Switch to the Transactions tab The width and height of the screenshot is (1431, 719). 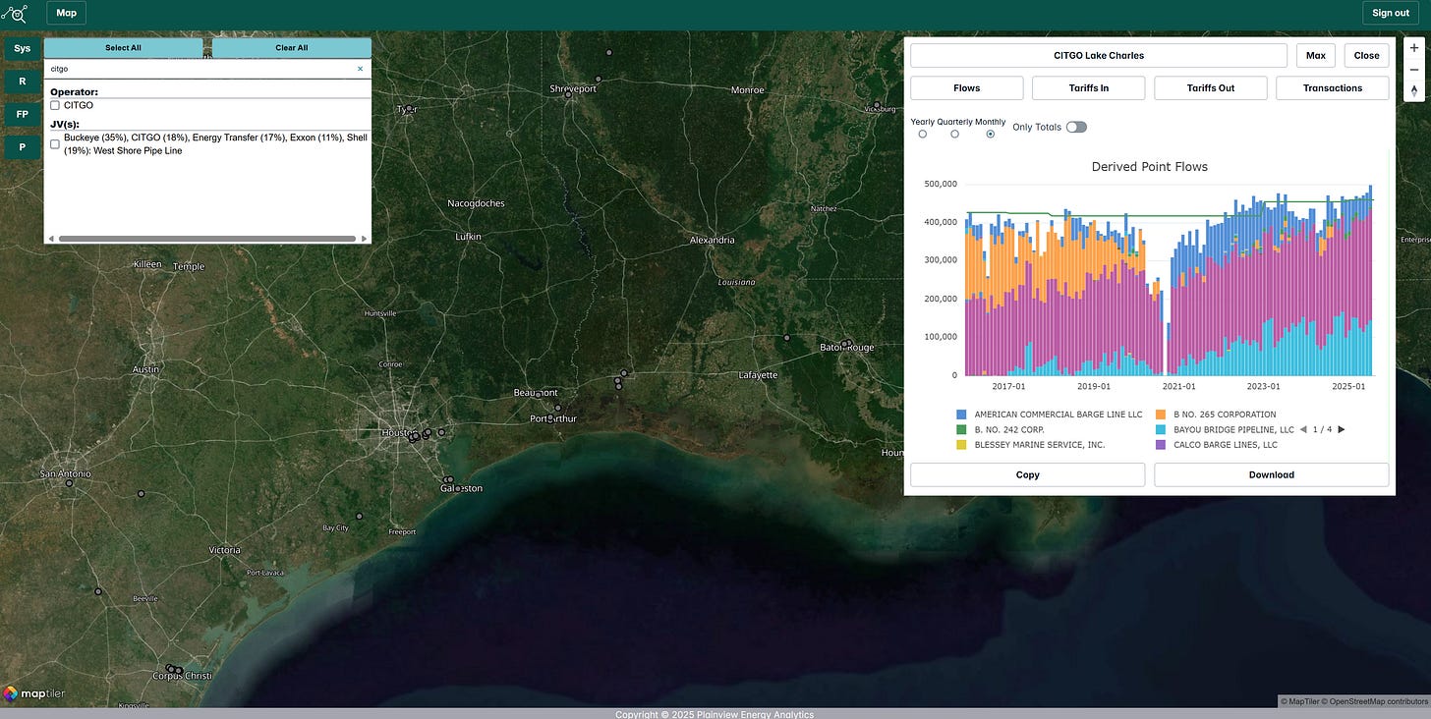click(x=1332, y=87)
